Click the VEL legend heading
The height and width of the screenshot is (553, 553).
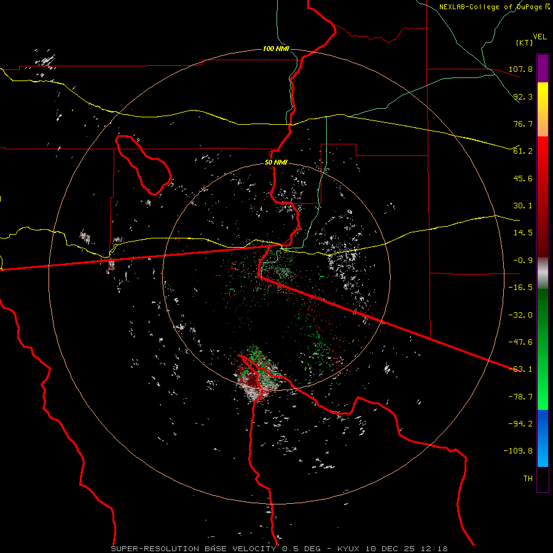(x=539, y=37)
